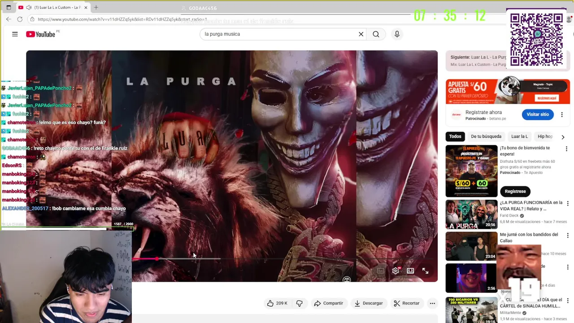
Task: Open the LA PURGA 20:56 video thumbnail
Action: pos(471,214)
